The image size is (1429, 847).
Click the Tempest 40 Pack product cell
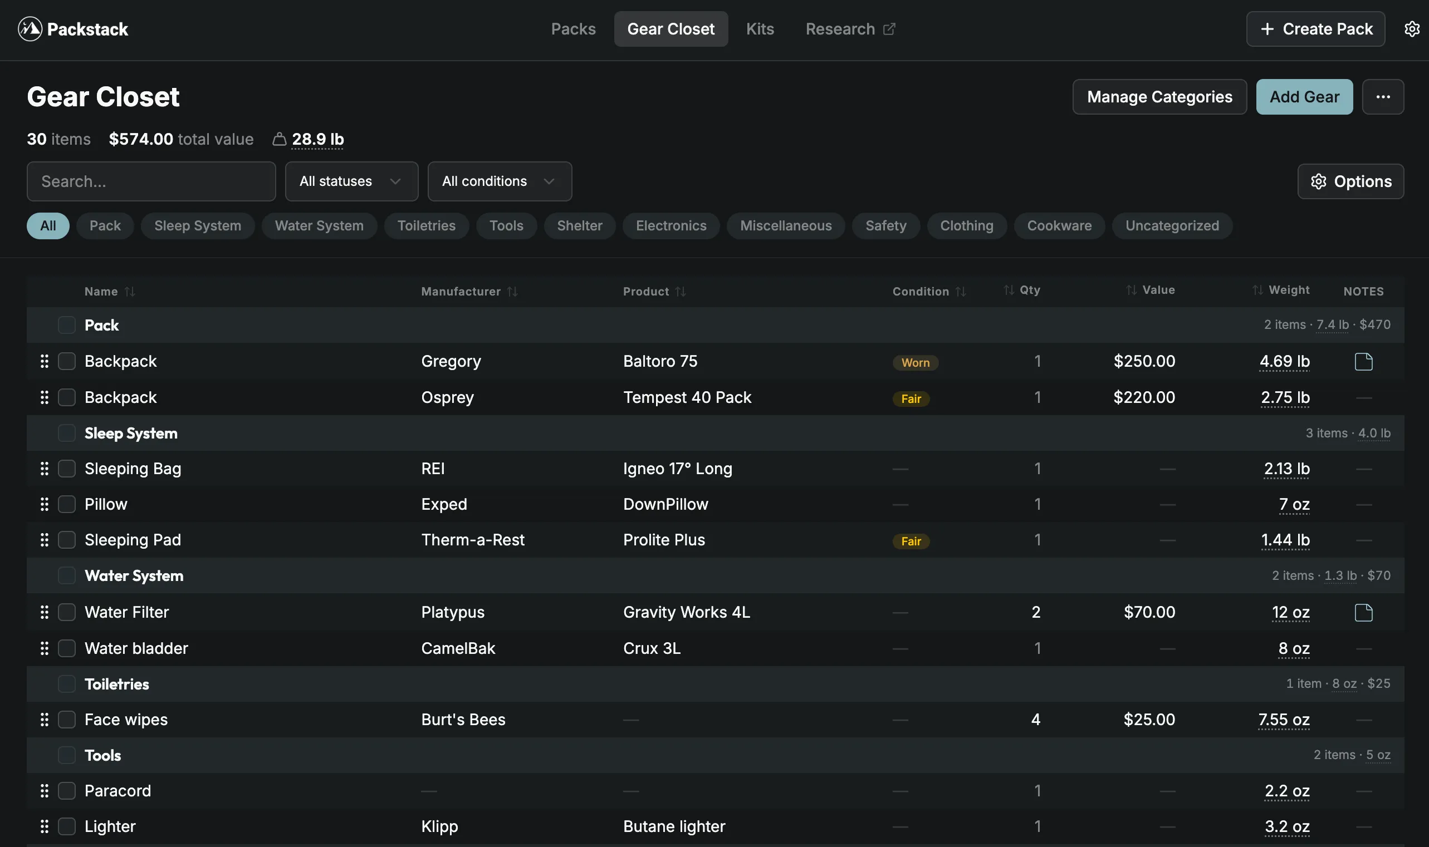(687, 397)
